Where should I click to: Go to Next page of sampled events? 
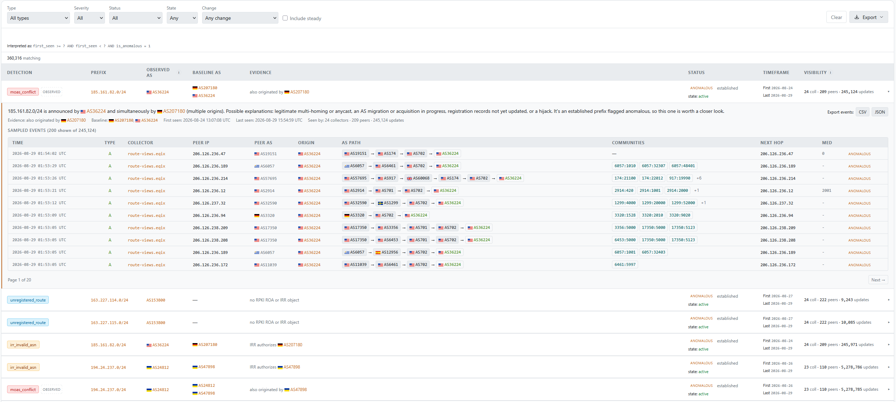coord(878,280)
